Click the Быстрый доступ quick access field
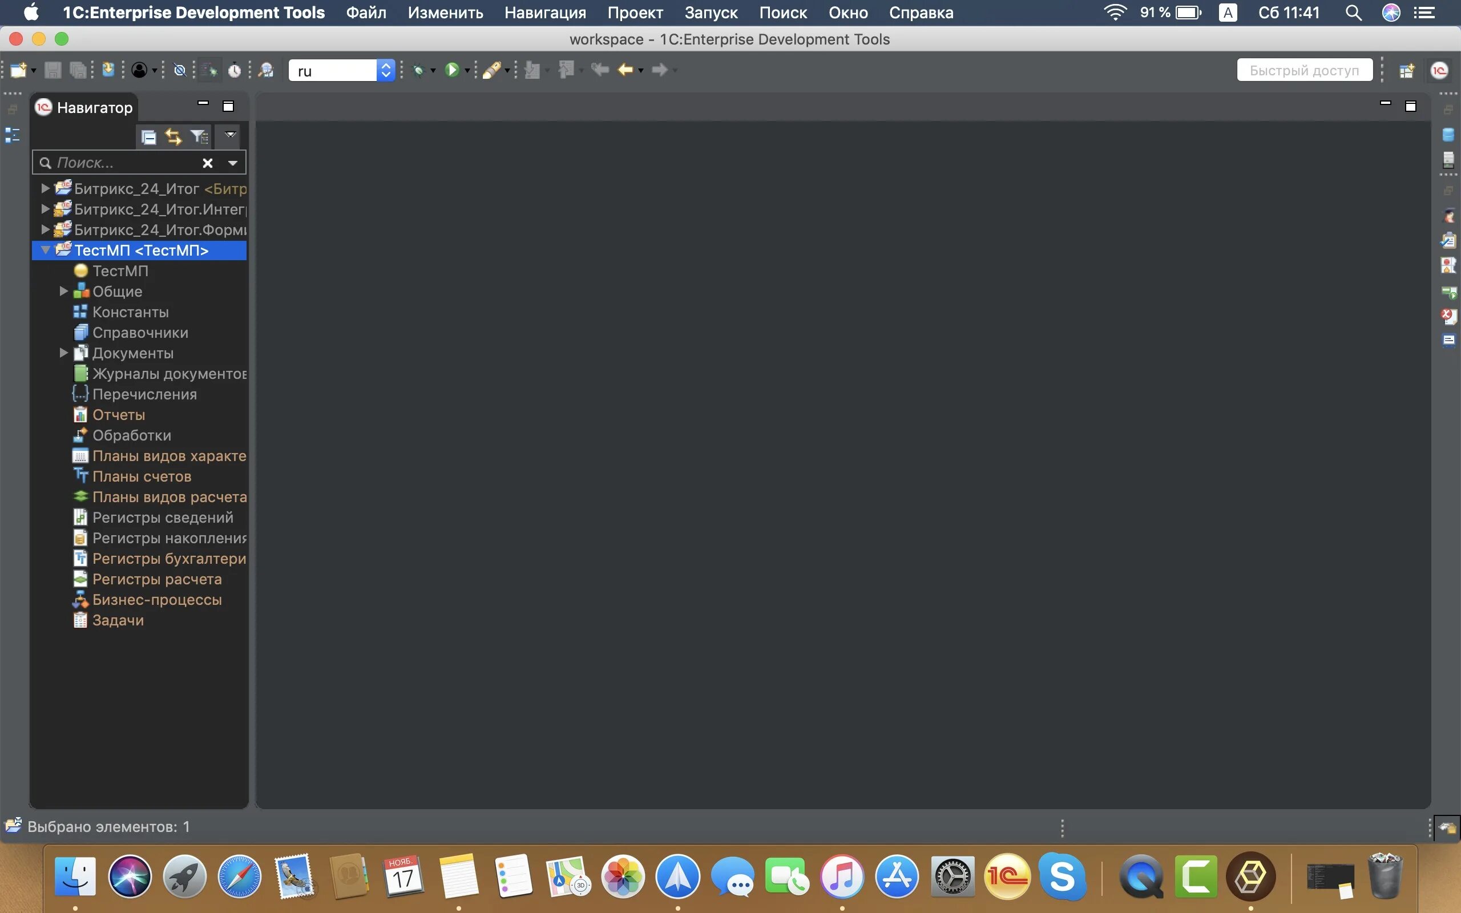 point(1304,70)
